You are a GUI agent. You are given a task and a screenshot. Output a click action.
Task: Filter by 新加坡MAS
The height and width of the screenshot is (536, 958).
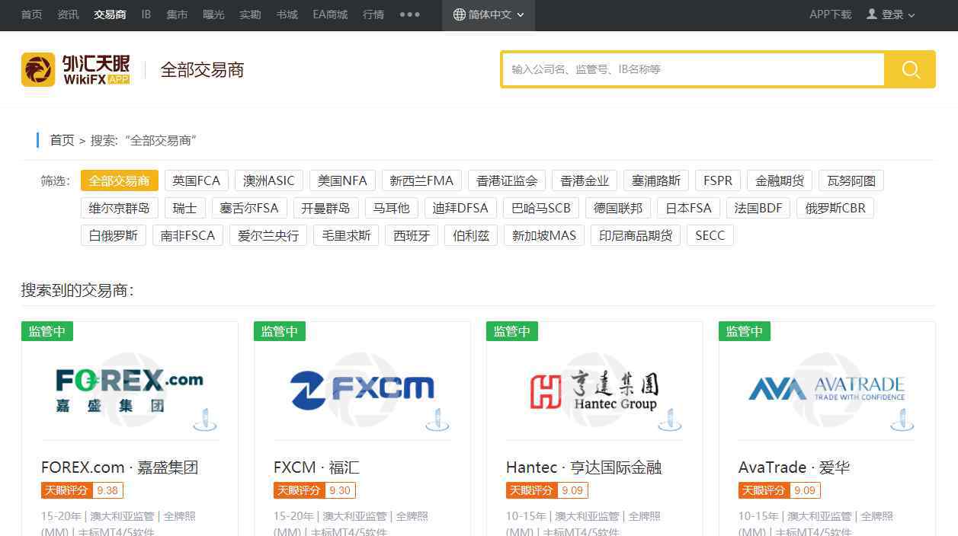tap(544, 235)
